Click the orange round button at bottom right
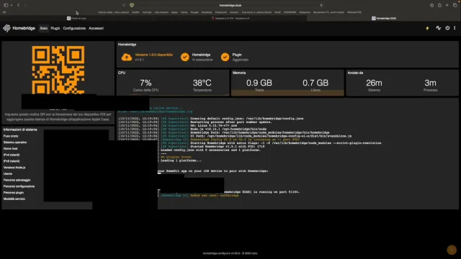This screenshot has height=259, width=461. [x=452, y=250]
